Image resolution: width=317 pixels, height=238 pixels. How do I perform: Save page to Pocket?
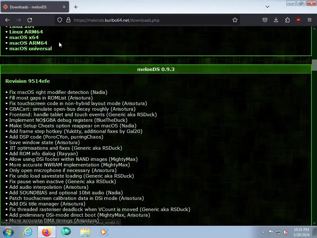pos(265,20)
